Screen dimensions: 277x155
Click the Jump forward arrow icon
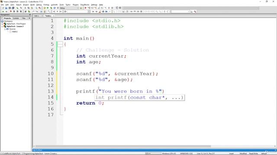[x=6, y=12]
